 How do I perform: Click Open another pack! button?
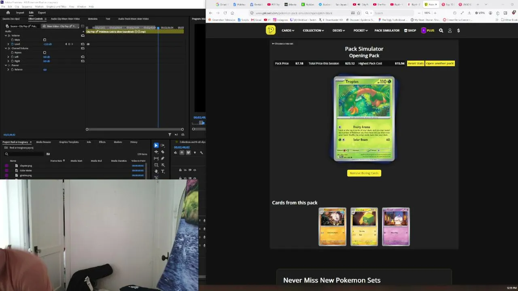[x=440, y=63]
